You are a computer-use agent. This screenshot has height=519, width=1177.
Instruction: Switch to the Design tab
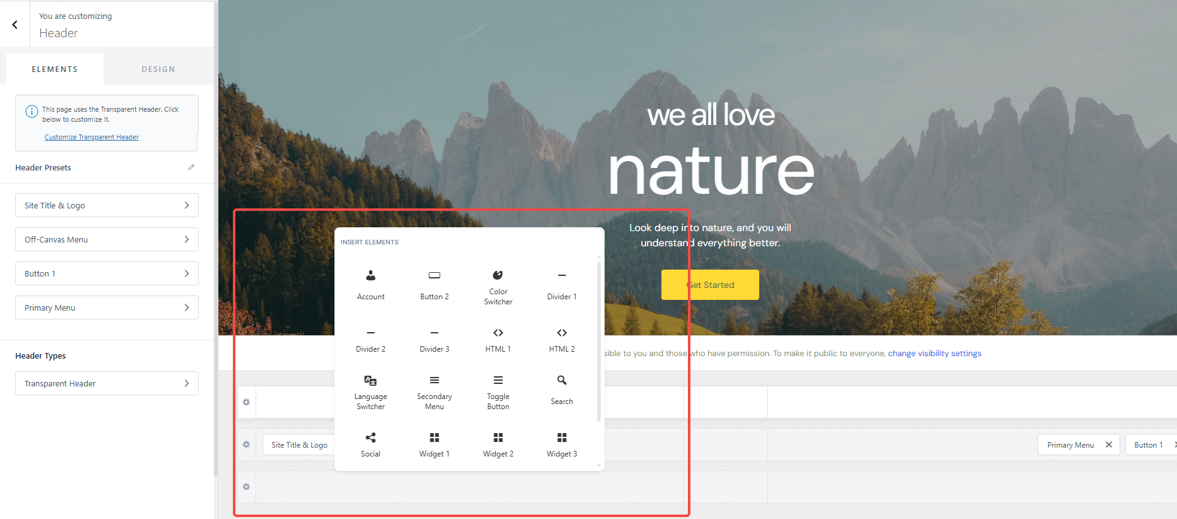click(158, 69)
